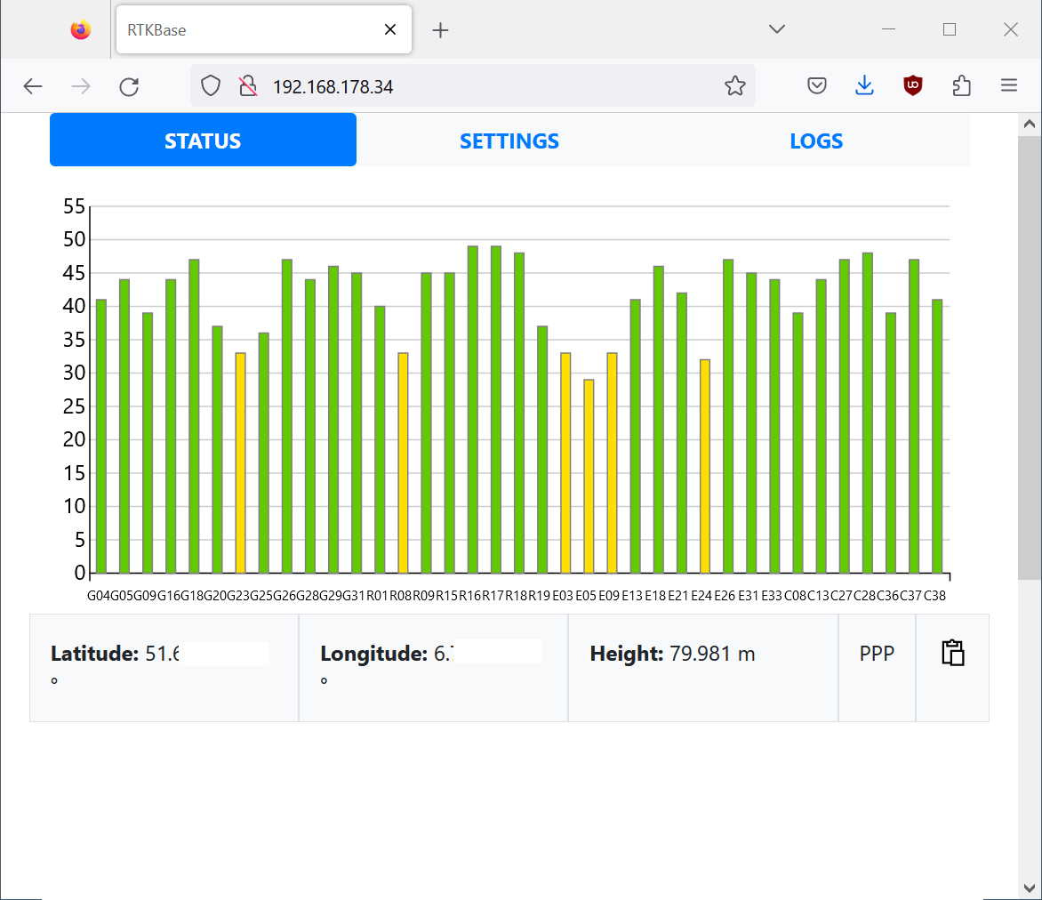
Task: Copy coordinates with the clipboard icon
Action: tap(952, 654)
